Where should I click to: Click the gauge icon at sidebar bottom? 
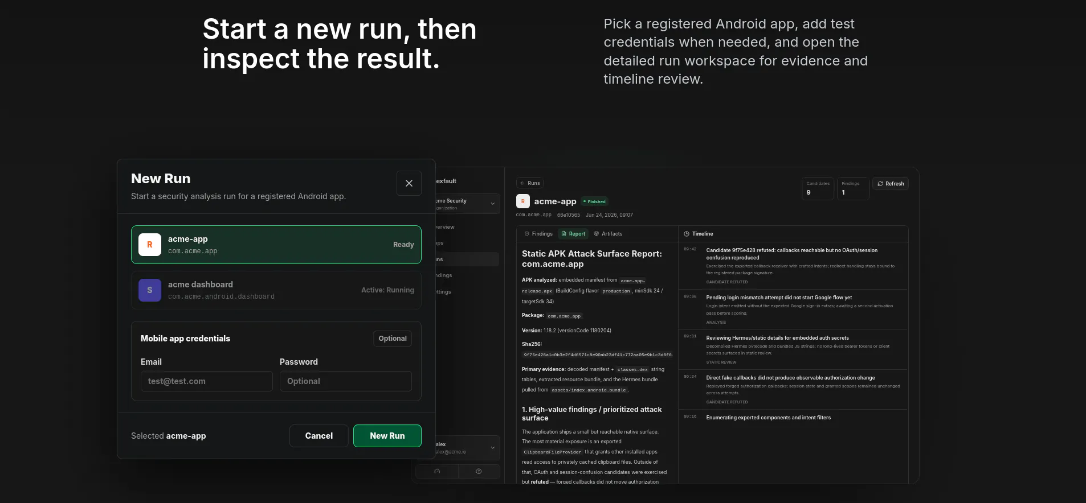tap(437, 471)
